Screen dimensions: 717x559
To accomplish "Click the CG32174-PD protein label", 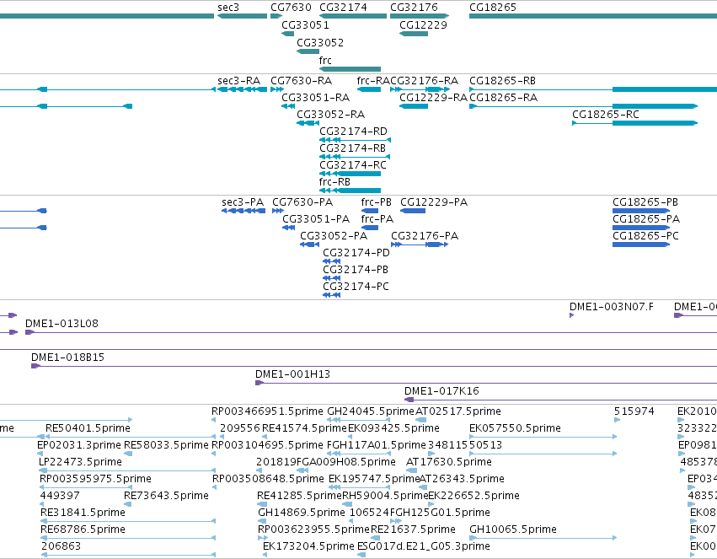I will tap(356, 254).
